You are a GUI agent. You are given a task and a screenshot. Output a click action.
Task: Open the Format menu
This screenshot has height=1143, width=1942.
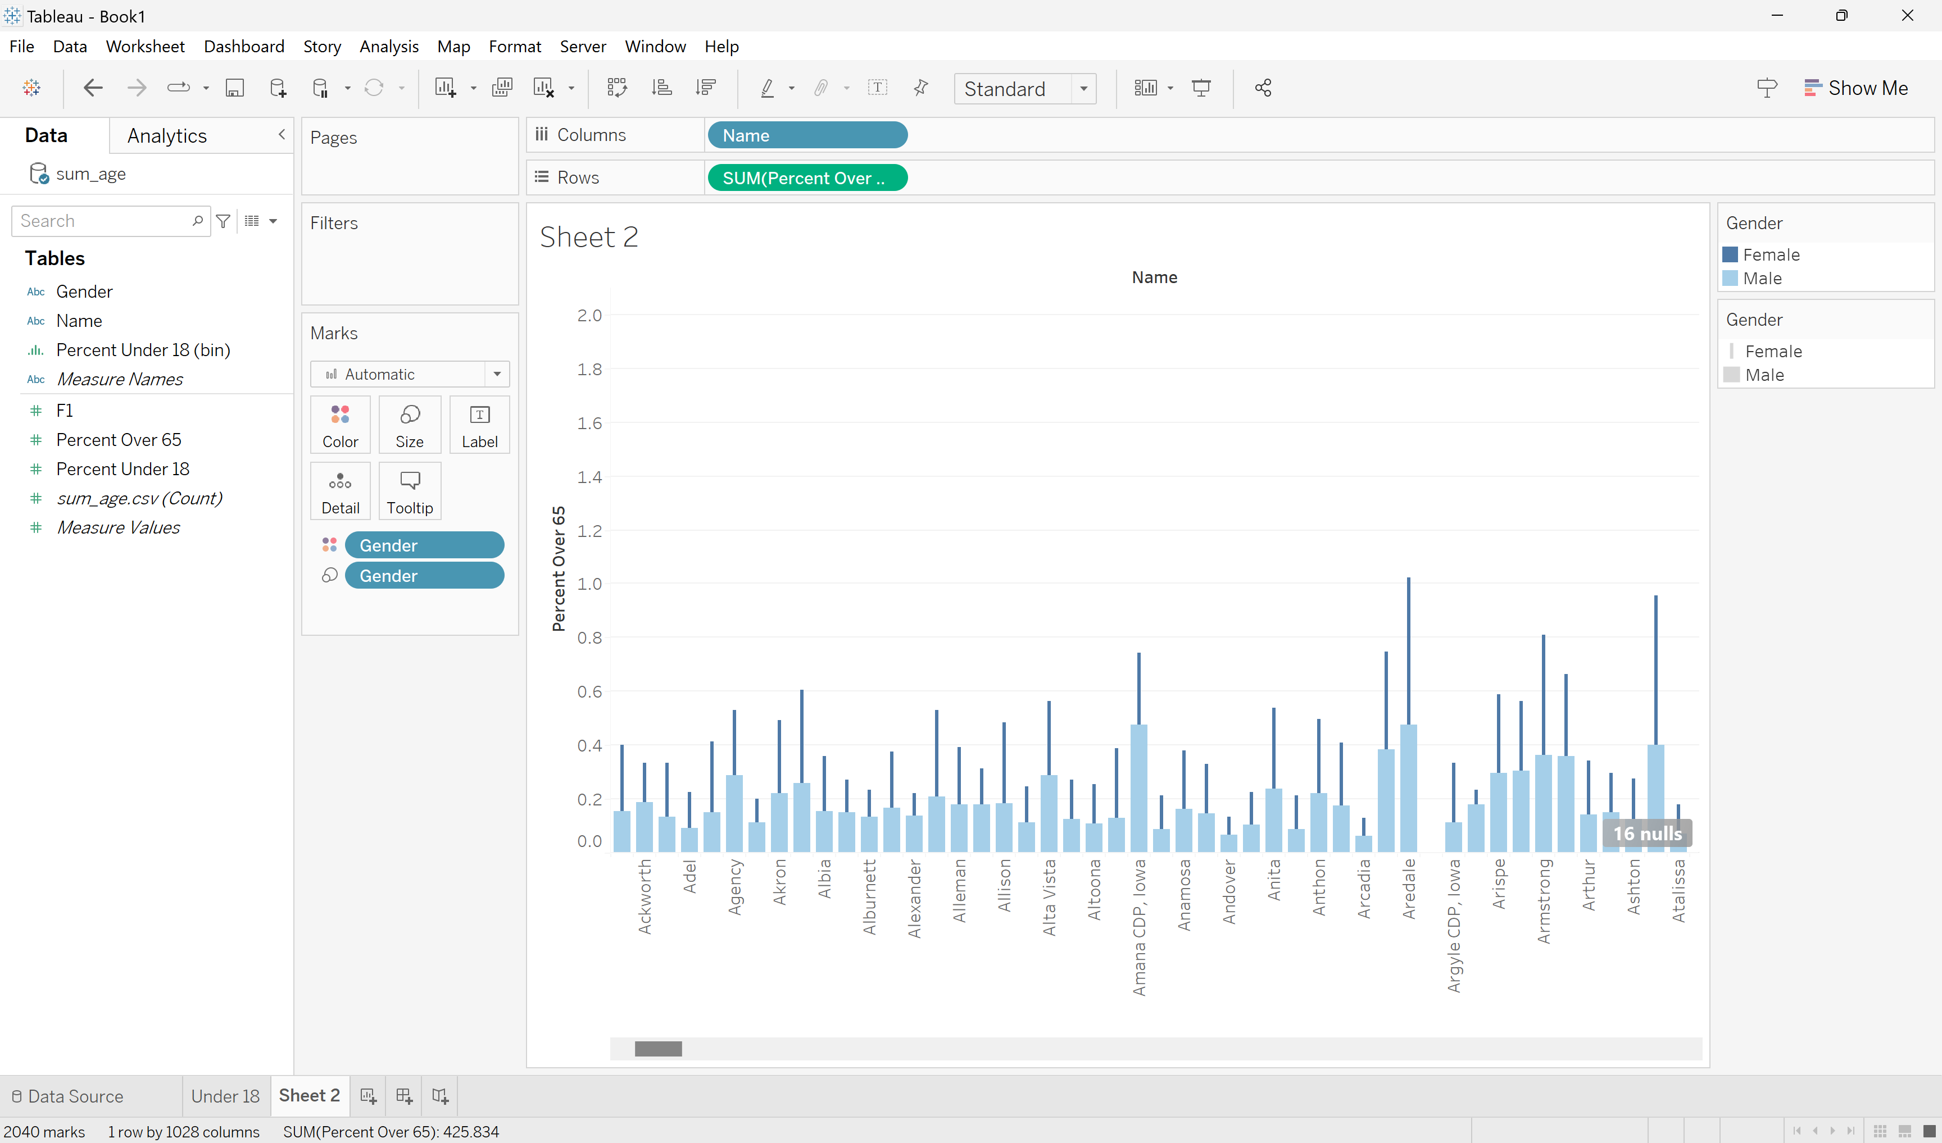[x=515, y=46]
